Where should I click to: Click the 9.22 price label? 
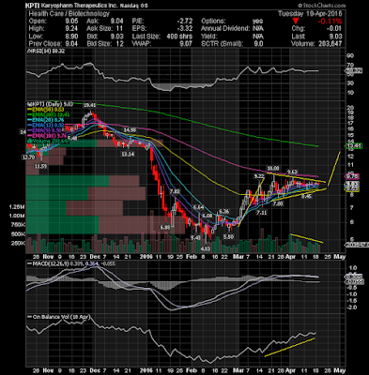pos(259,176)
